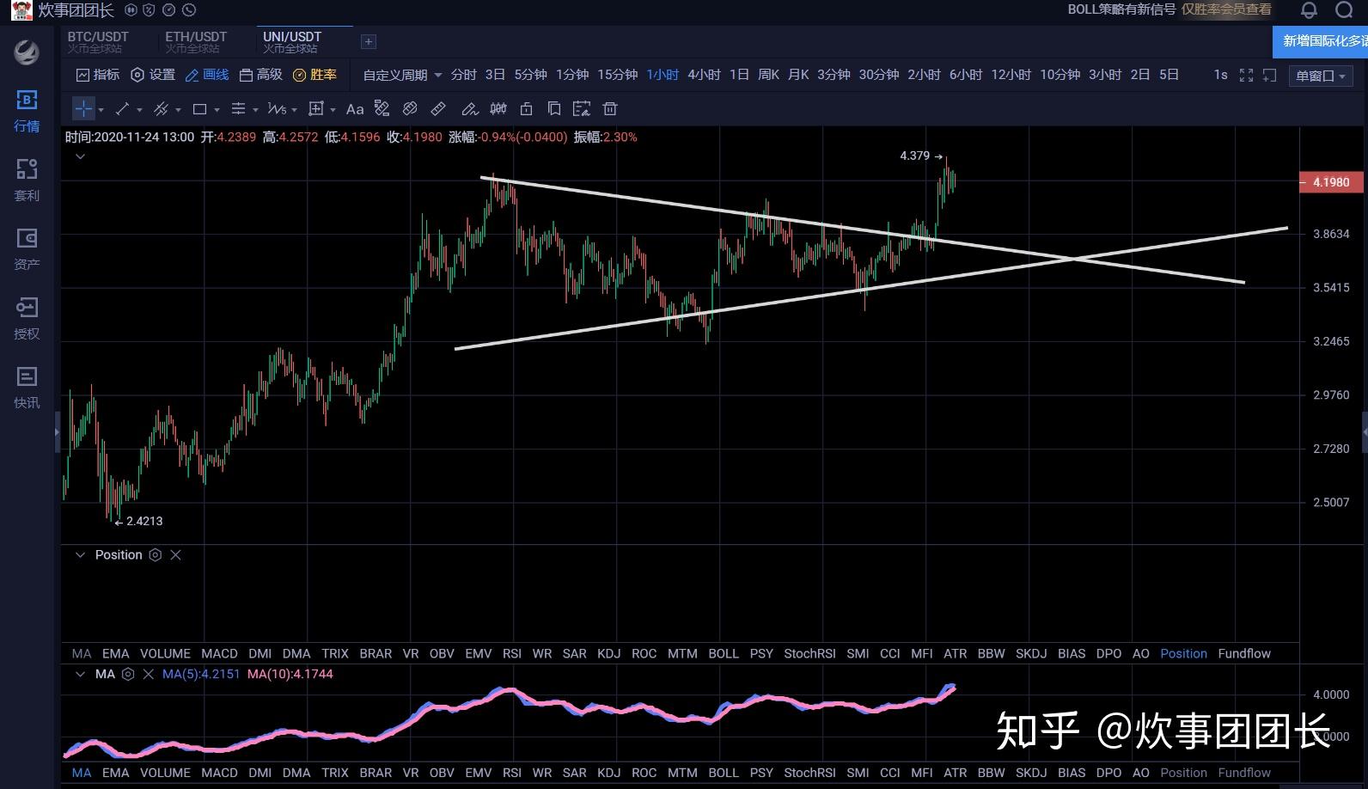The height and width of the screenshot is (789, 1368).
Task: Click the ruler measurement tool
Action: pos(437,108)
